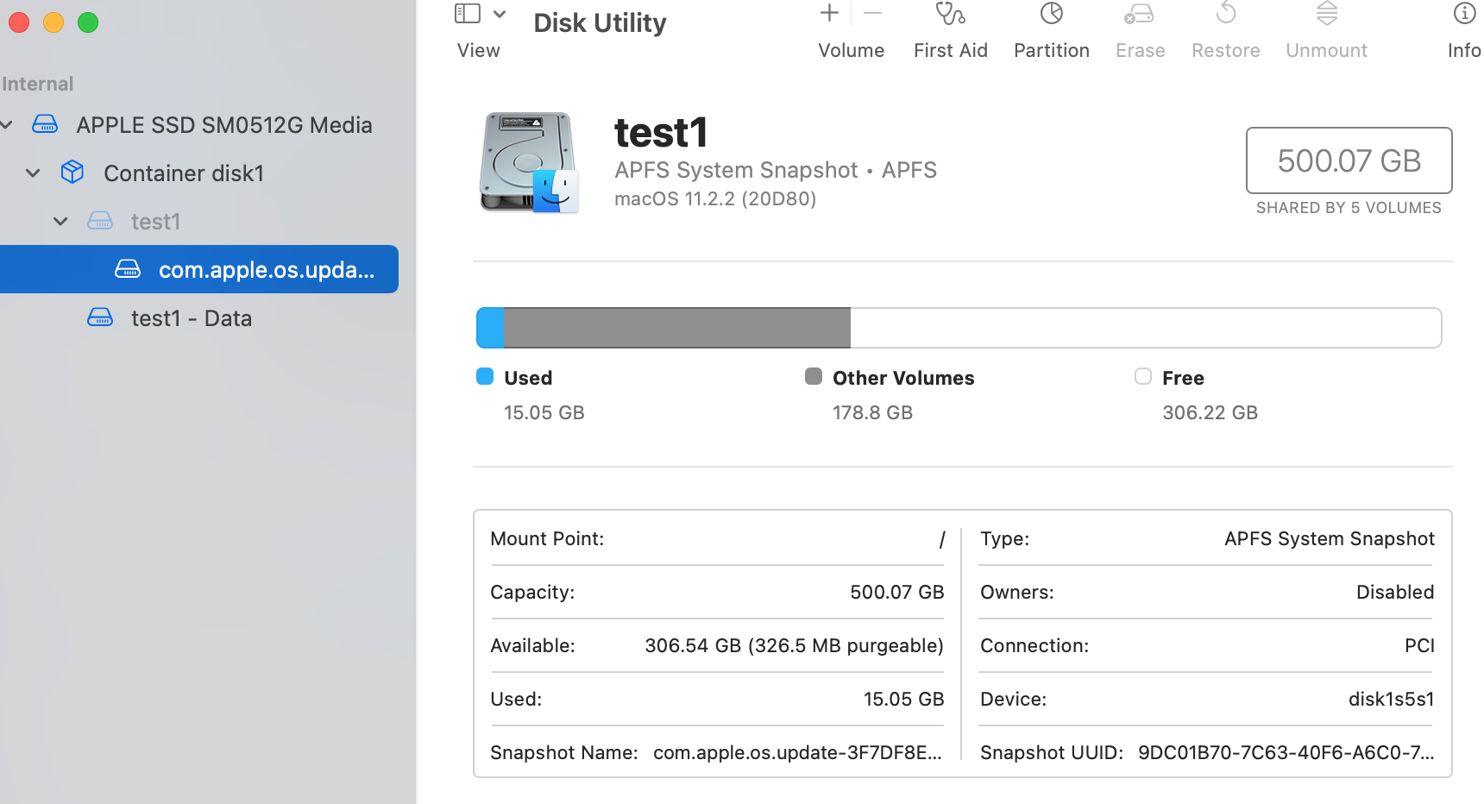Open the sidebar View icon
Image resolution: width=1484 pixels, height=804 pixels.
tap(468, 14)
